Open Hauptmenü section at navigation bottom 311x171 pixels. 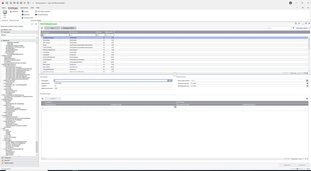(19, 158)
